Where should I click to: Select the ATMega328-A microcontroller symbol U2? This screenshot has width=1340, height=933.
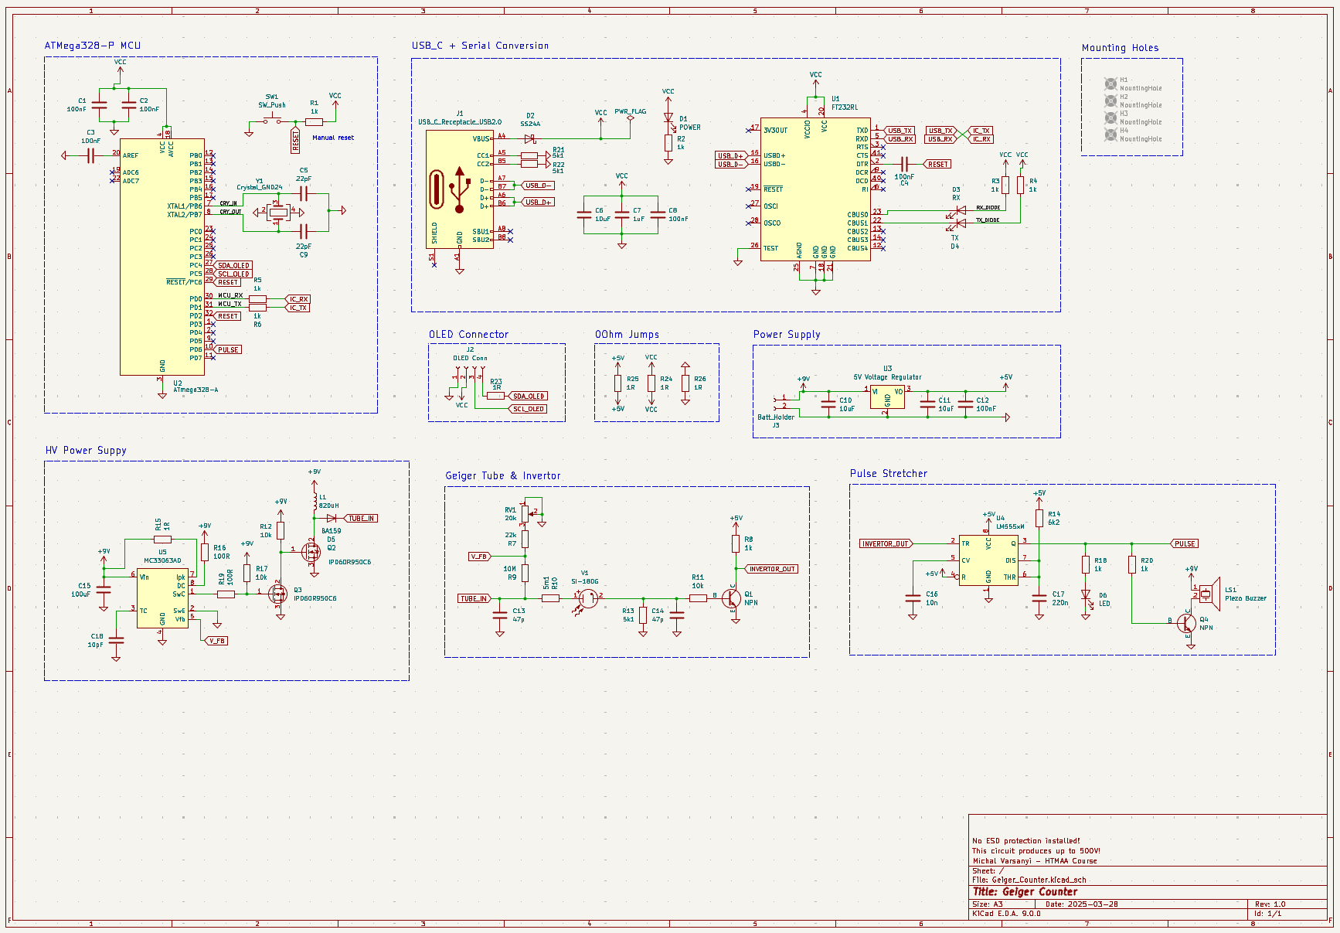pyautogui.click(x=162, y=257)
